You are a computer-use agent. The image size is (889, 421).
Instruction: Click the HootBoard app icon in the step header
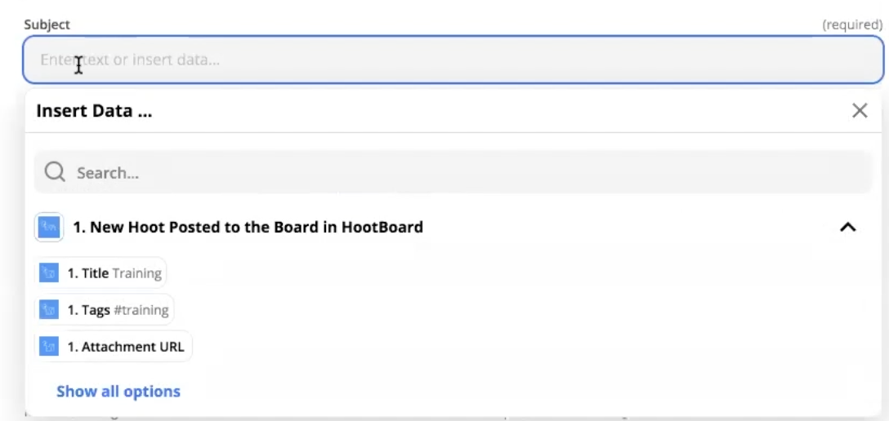[x=49, y=227]
